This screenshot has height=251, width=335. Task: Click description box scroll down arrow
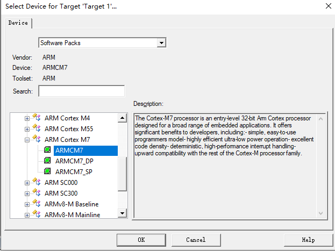320,213
